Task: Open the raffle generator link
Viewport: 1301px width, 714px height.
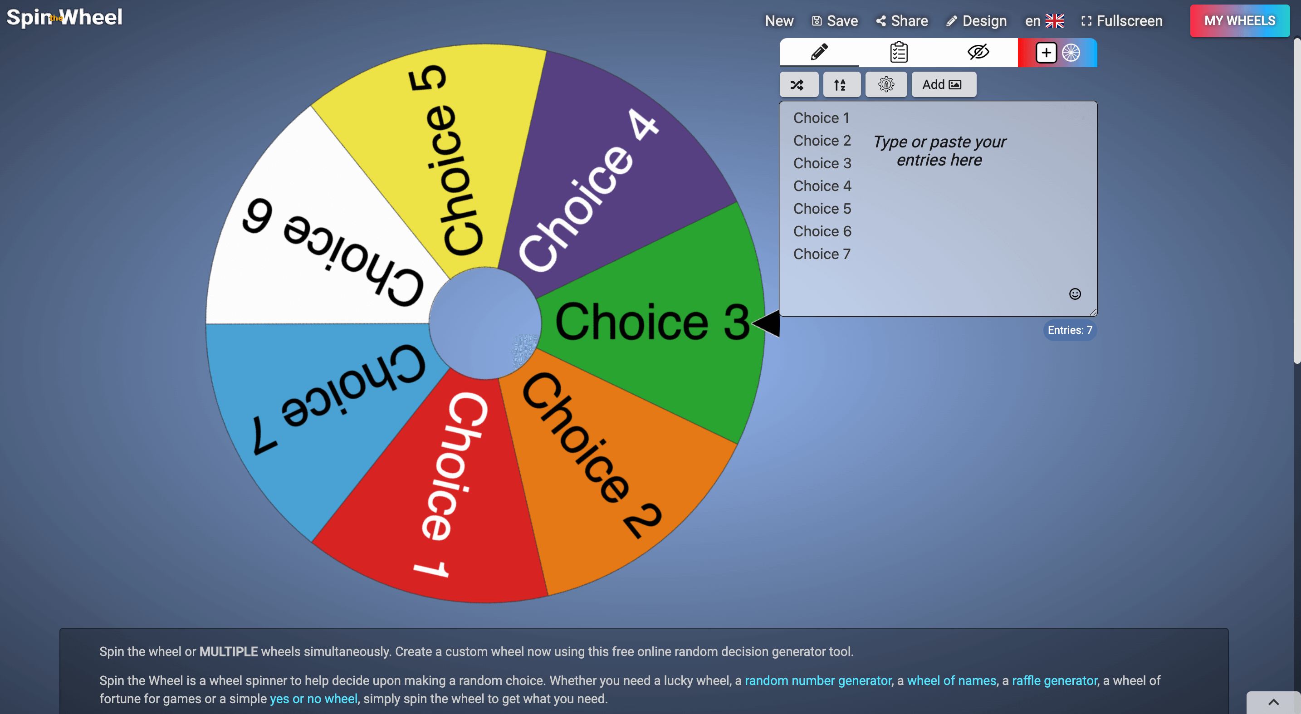Action: tap(1055, 681)
